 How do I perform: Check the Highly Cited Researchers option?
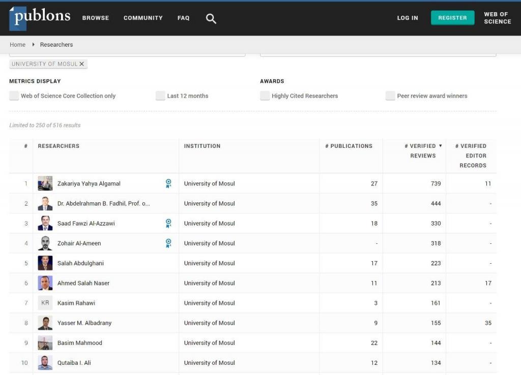click(x=265, y=96)
